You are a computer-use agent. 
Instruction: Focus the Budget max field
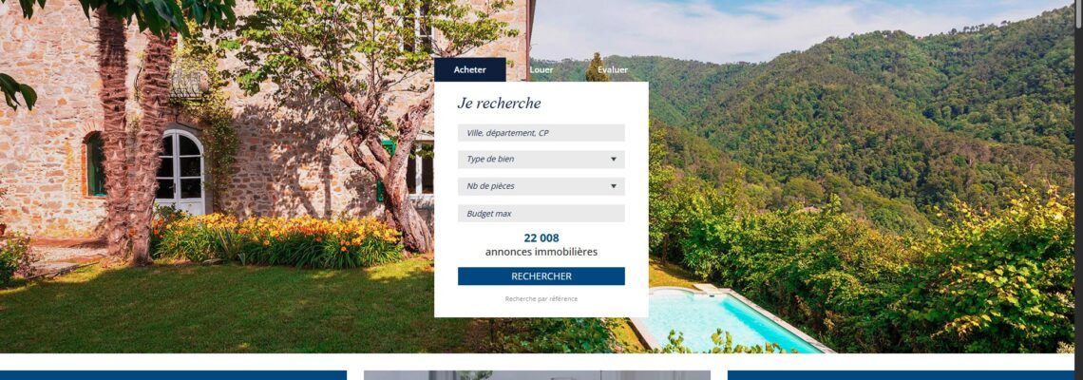point(541,214)
